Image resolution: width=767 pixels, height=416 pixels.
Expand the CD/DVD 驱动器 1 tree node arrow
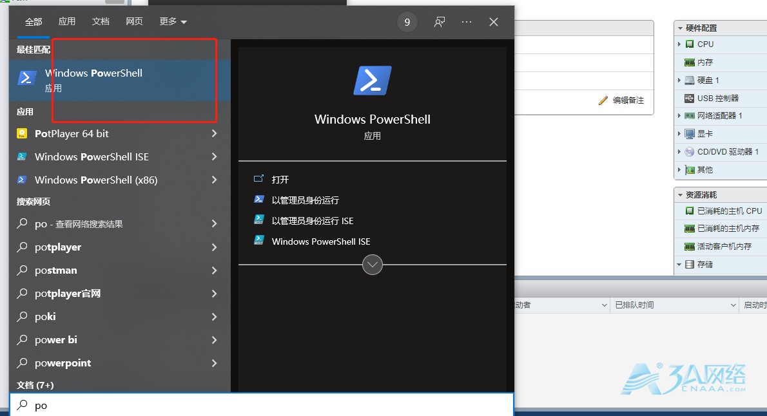click(x=679, y=151)
